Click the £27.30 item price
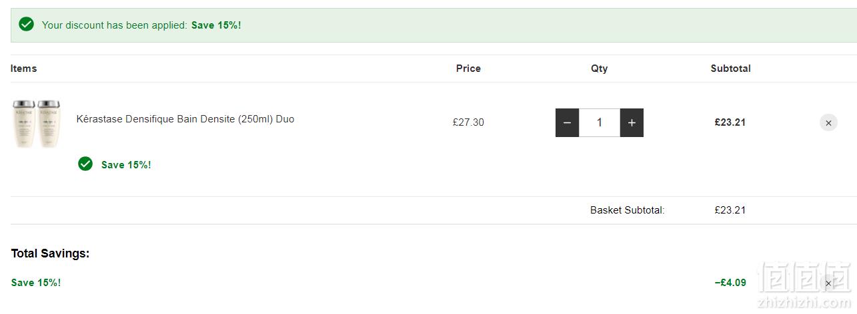The height and width of the screenshot is (314, 857). point(468,122)
